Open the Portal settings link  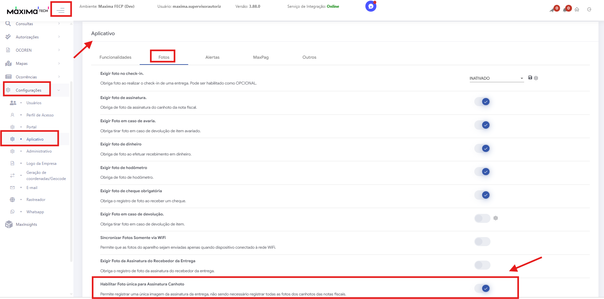[31, 127]
